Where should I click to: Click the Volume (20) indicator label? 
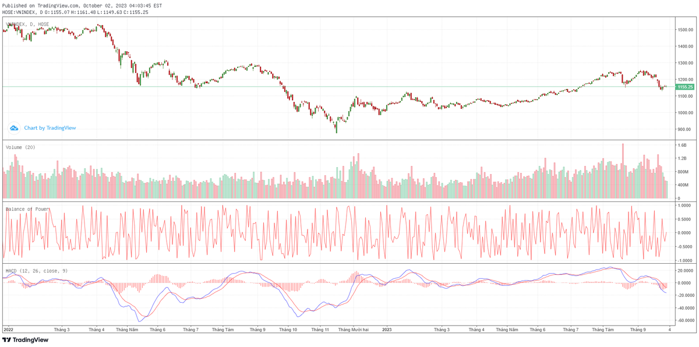(20, 147)
